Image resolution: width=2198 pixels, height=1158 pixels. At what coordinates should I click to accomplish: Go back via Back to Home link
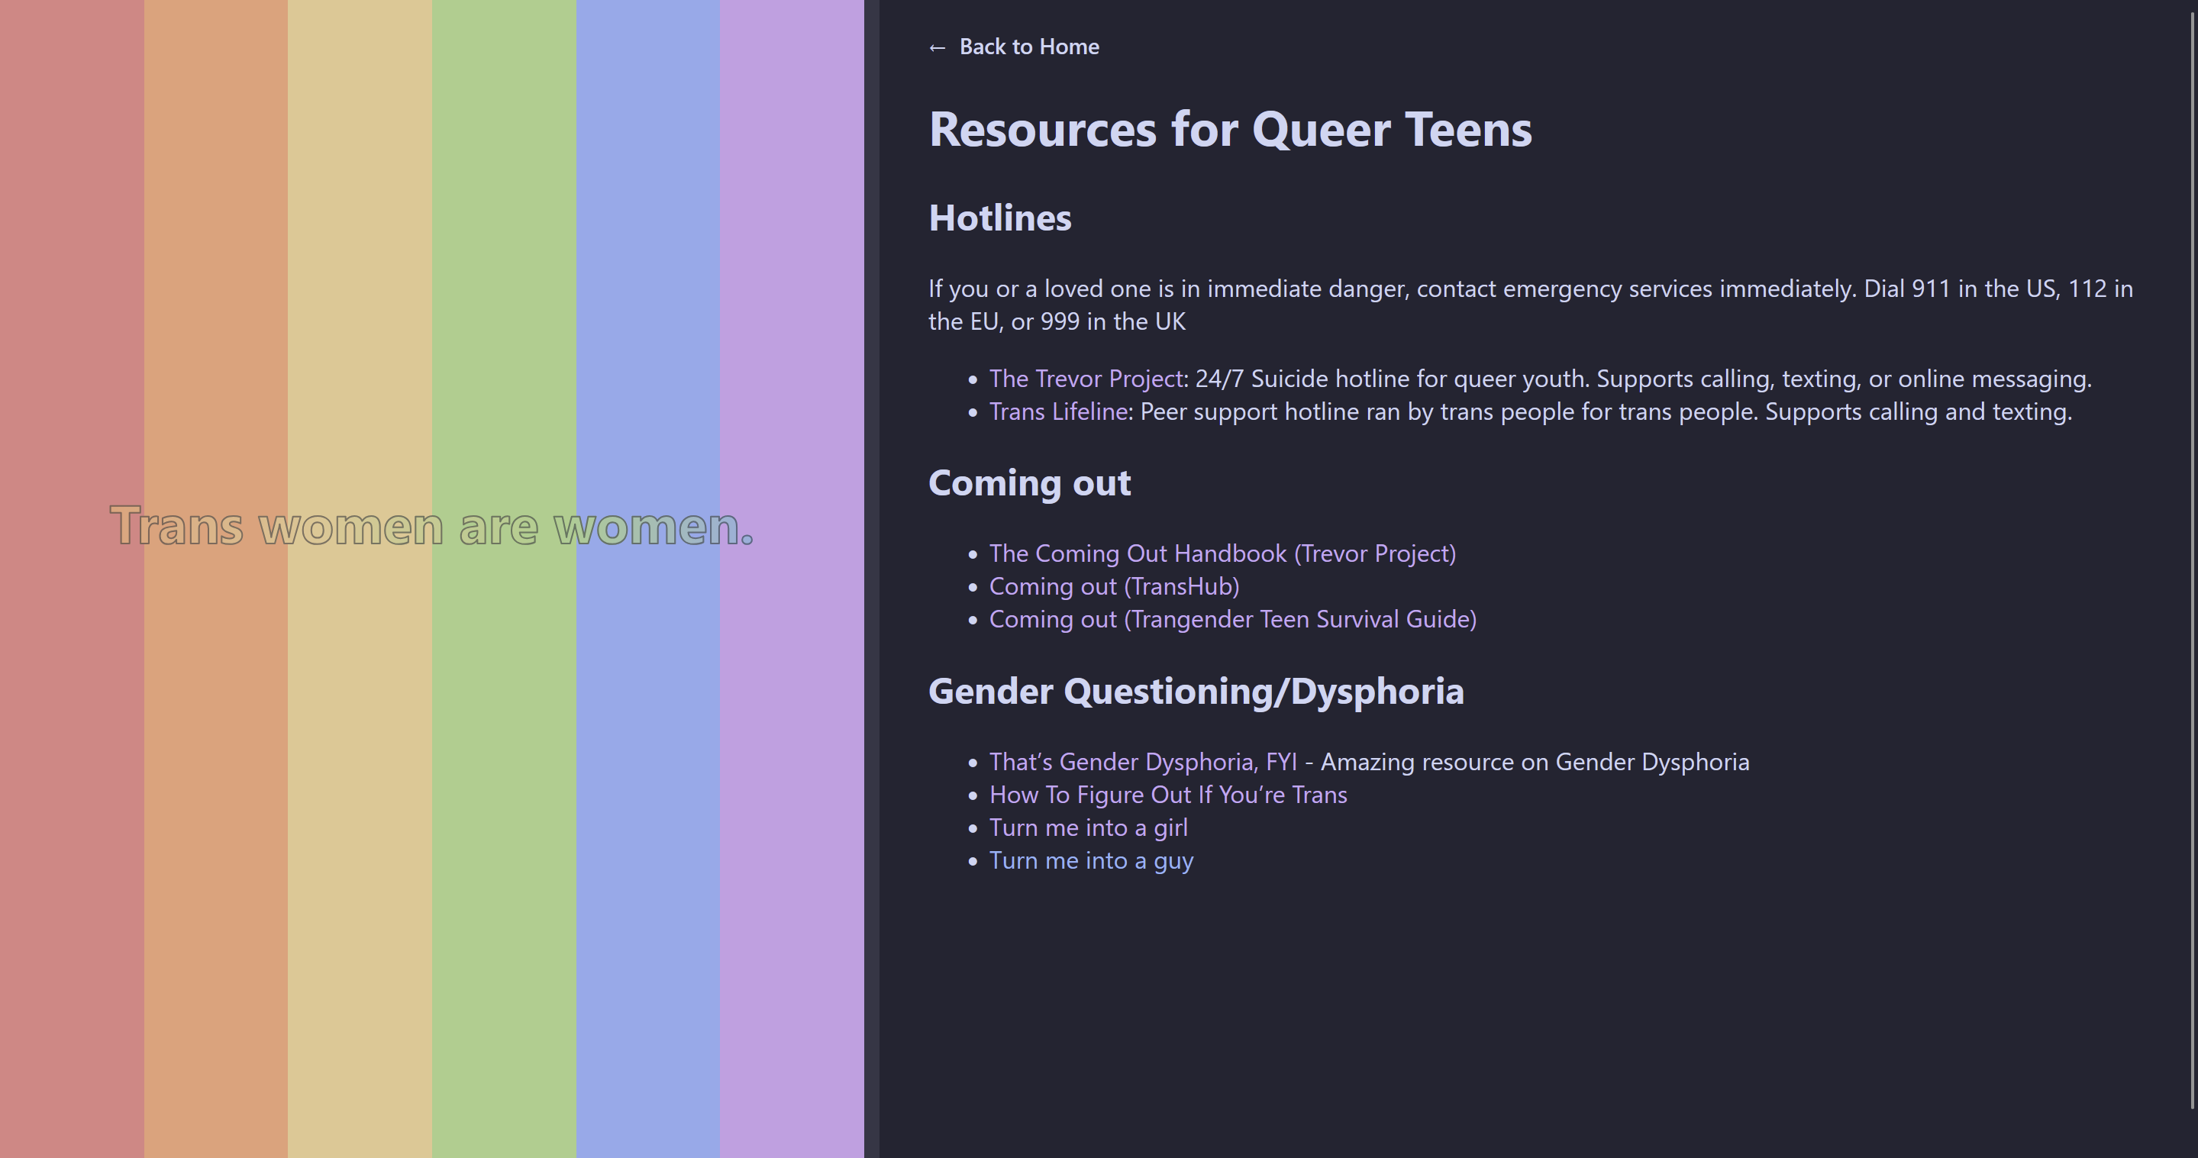[1028, 47]
